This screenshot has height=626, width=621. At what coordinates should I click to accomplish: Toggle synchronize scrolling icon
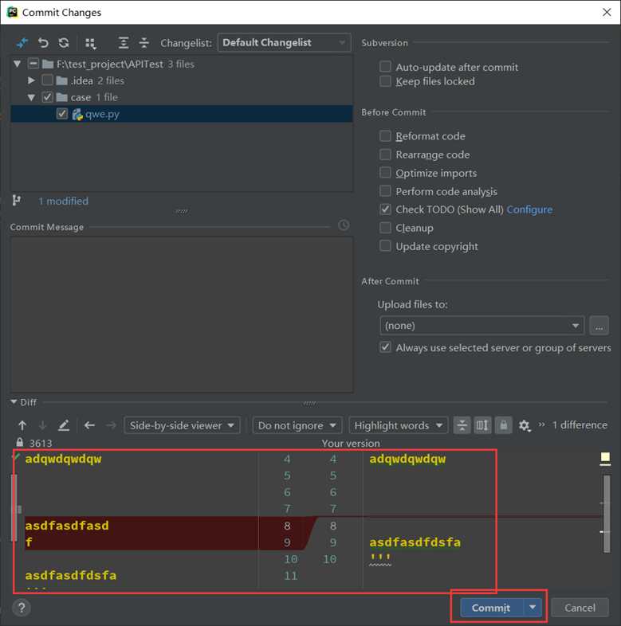[483, 425]
